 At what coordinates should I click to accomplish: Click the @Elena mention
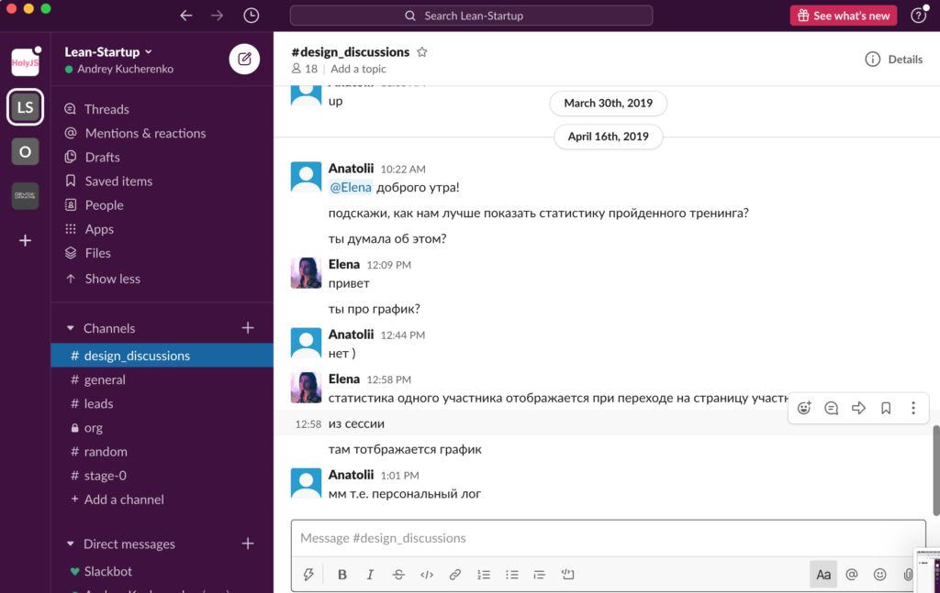[x=351, y=187]
